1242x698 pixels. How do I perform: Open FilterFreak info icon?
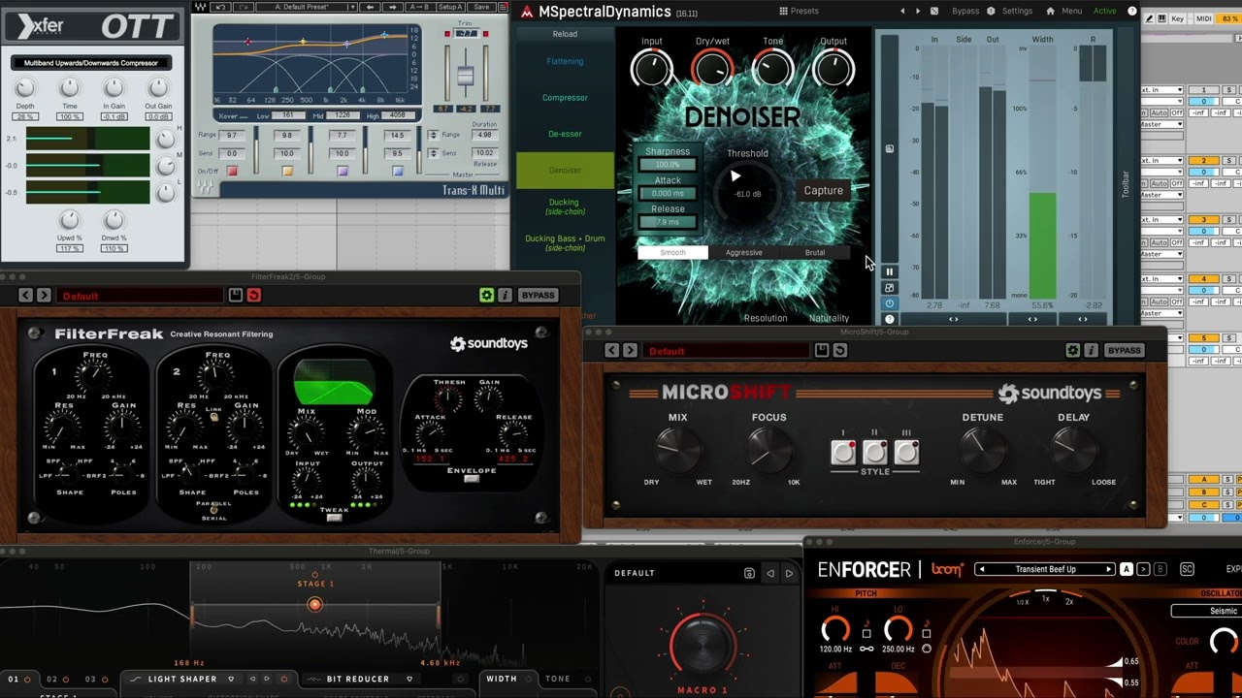[505, 295]
